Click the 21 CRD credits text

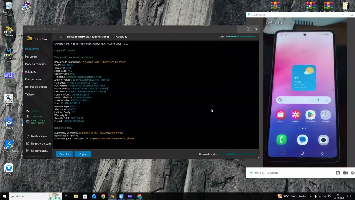pos(35,111)
